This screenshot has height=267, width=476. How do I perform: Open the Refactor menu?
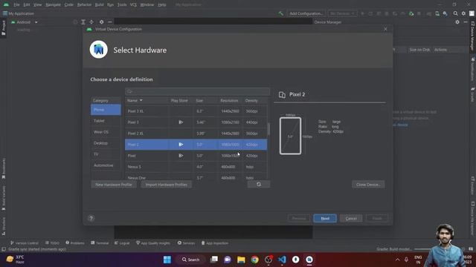[x=84, y=4]
